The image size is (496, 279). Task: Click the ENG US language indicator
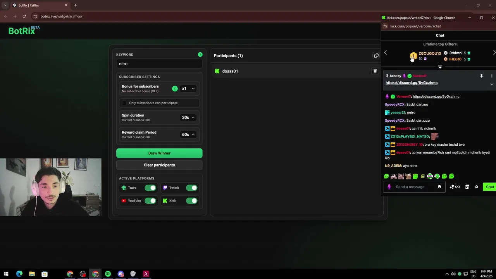(473, 274)
